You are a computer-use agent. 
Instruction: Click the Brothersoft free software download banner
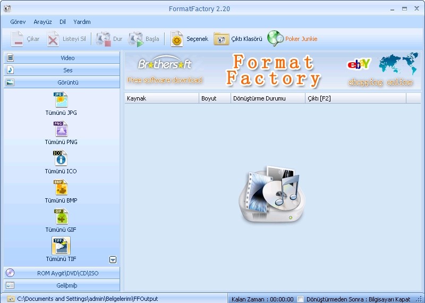tap(165, 70)
